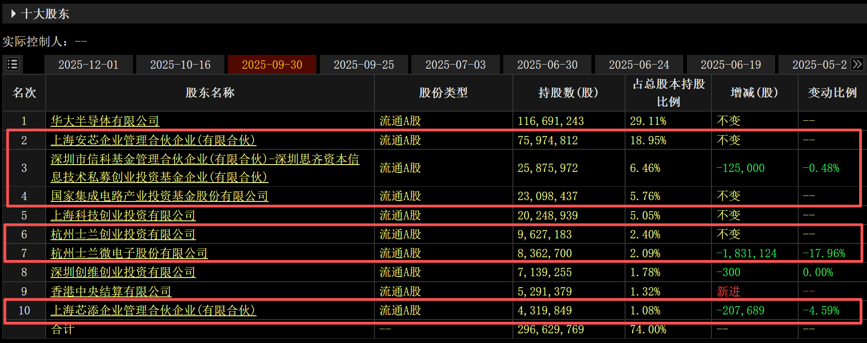Open the 2025-06-24 date tab
This screenshot has height=343, width=867.
click(x=639, y=65)
